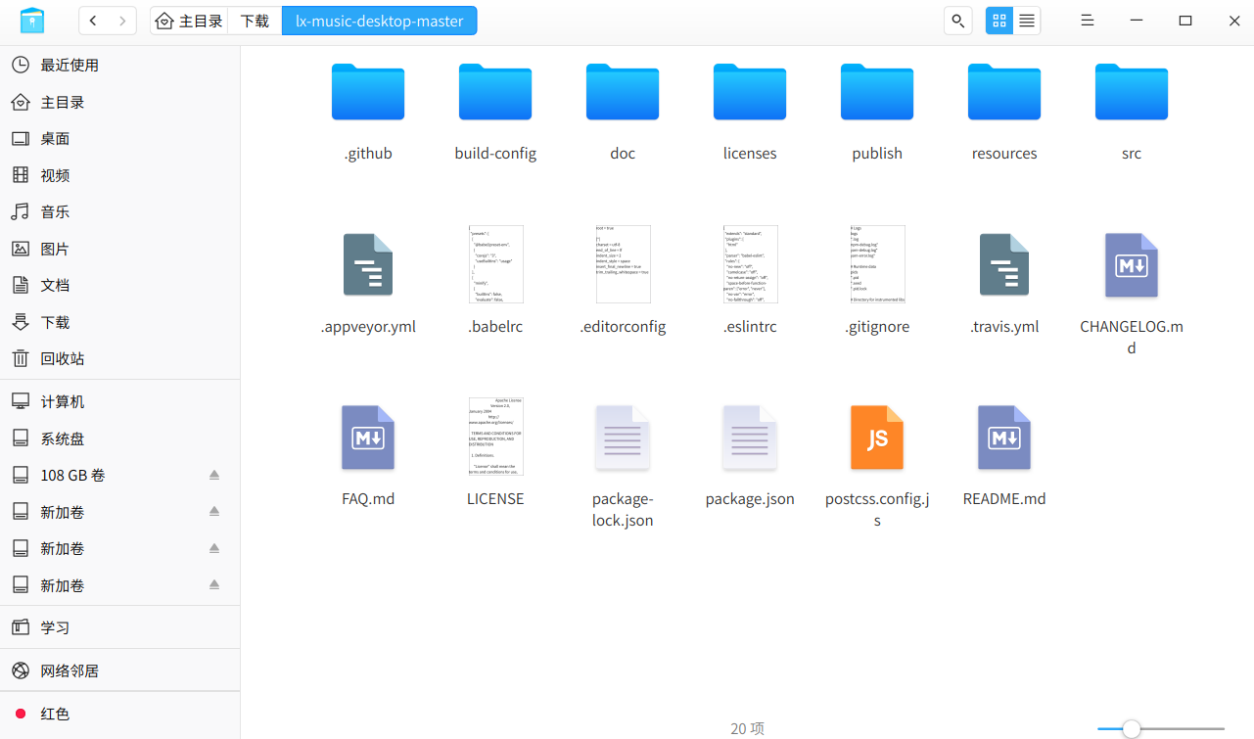The image size is (1254, 739).
Task: Go forward with the right arrow
Action: [122, 21]
